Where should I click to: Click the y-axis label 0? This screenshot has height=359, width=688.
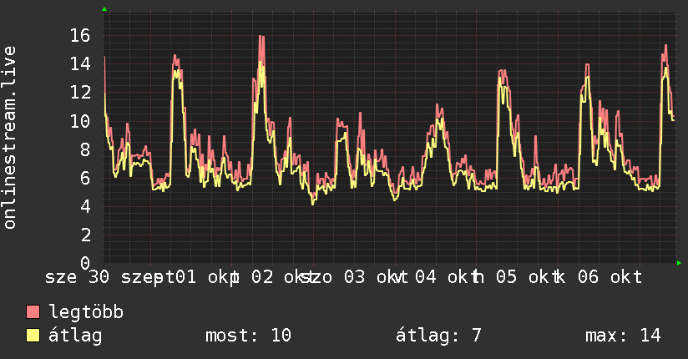(x=85, y=263)
